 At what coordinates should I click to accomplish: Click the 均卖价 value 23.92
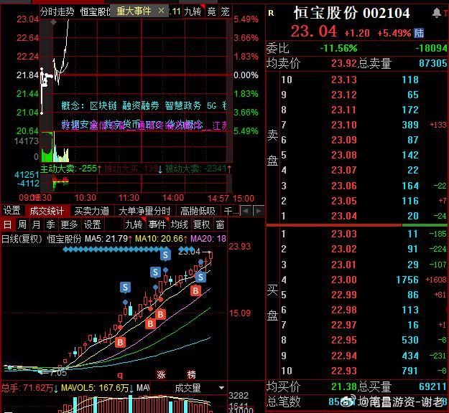click(x=344, y=63)
